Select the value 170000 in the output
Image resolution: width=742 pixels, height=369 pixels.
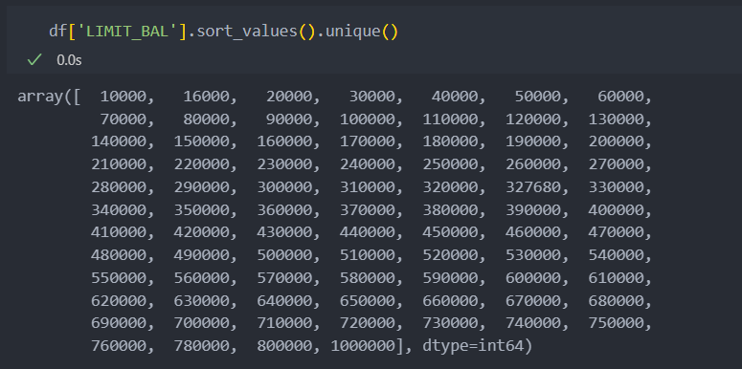(x=368, y=141)
